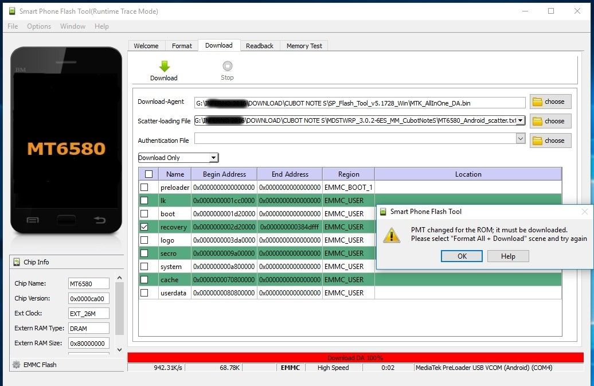Image resolution: width=594 pixels, height=386 pixels.
Task: Click the 942.31K/s speed status entry
Action: 168,368
